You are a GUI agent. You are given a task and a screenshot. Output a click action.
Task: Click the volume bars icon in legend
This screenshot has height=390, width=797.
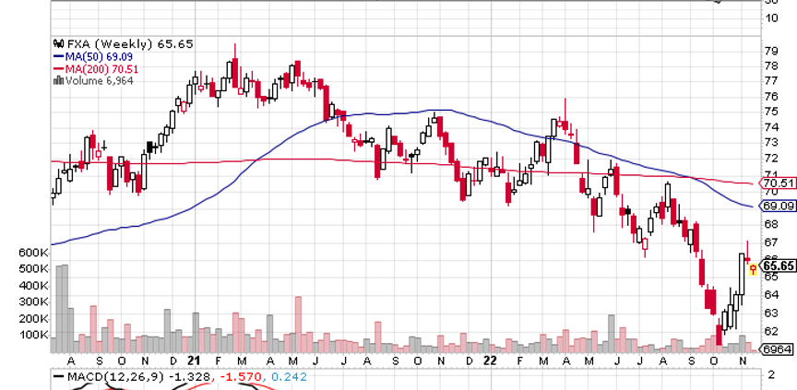[58, 79]
